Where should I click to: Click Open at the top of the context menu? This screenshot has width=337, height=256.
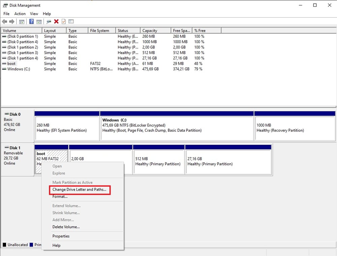[57, 166]
